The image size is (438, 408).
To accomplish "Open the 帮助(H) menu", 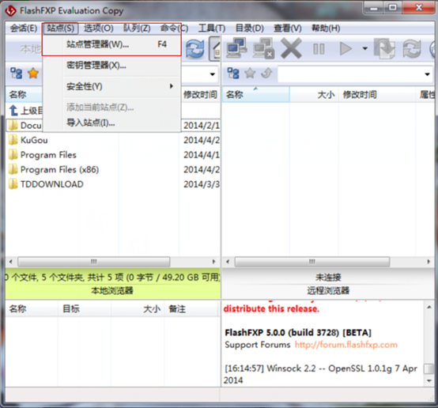I will 326,28.
